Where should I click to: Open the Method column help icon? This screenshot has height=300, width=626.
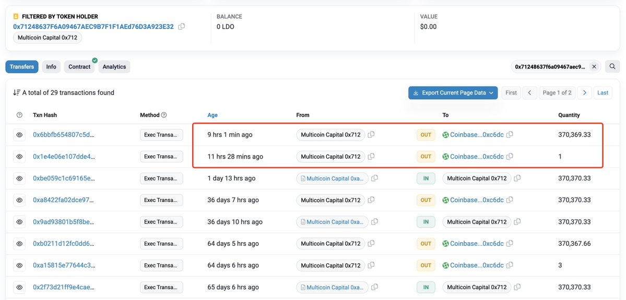click(x=164, y=115)
